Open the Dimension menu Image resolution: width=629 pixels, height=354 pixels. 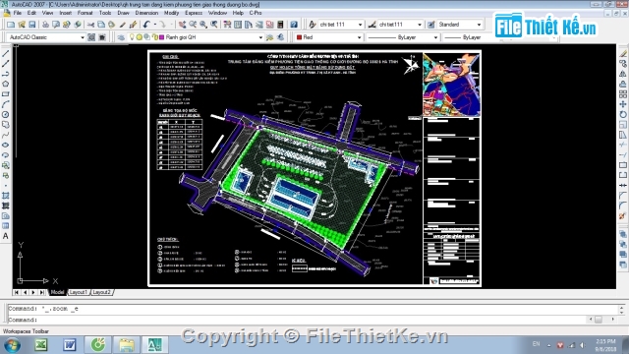[146, 13]
